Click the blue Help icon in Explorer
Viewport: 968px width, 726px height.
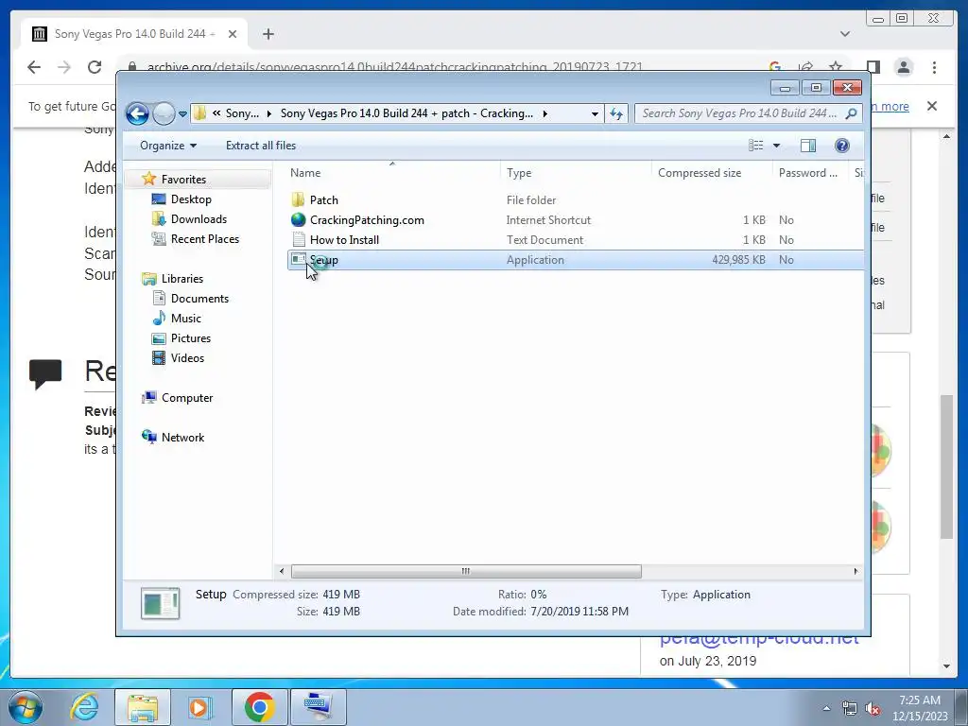[841, 145]
